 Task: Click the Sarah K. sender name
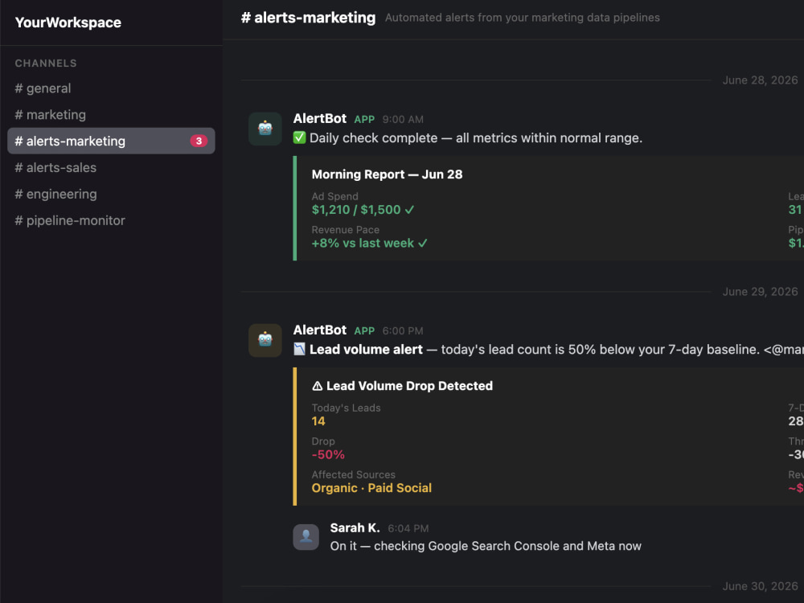click(x=355, y=527)
